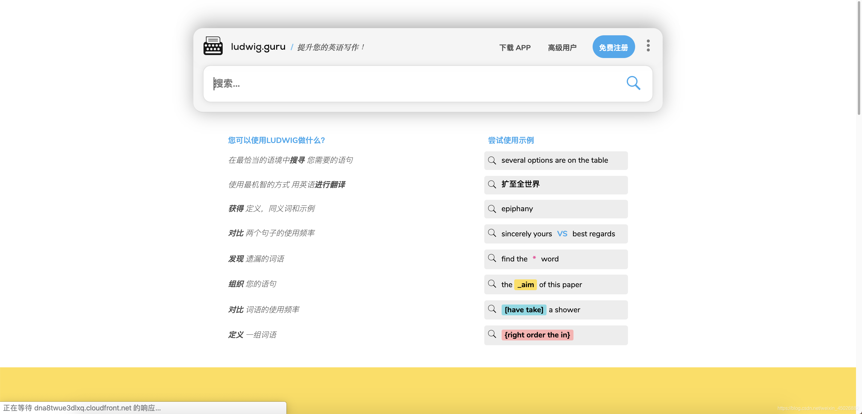Viewport: 862px width, 414px height.
Task: Click the teal '[have take]' highlighted tag
Action: pos(523,310)
